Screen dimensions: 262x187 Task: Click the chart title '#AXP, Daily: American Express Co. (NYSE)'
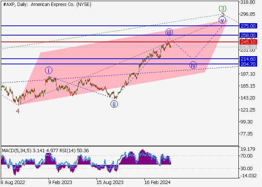pos(47,4)
